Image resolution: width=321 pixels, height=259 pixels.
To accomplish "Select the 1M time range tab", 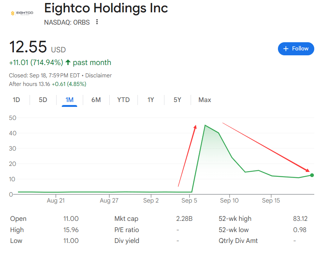I will coord(69,100).
